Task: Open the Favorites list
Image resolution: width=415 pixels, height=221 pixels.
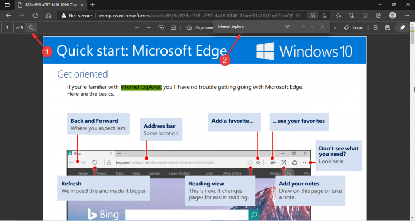Action: [x=338, y=16]
